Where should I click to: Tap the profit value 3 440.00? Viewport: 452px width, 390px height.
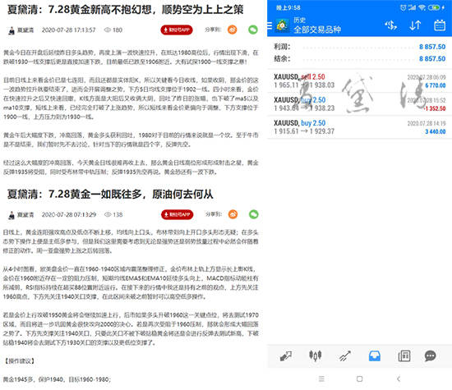tap(436, 131)
